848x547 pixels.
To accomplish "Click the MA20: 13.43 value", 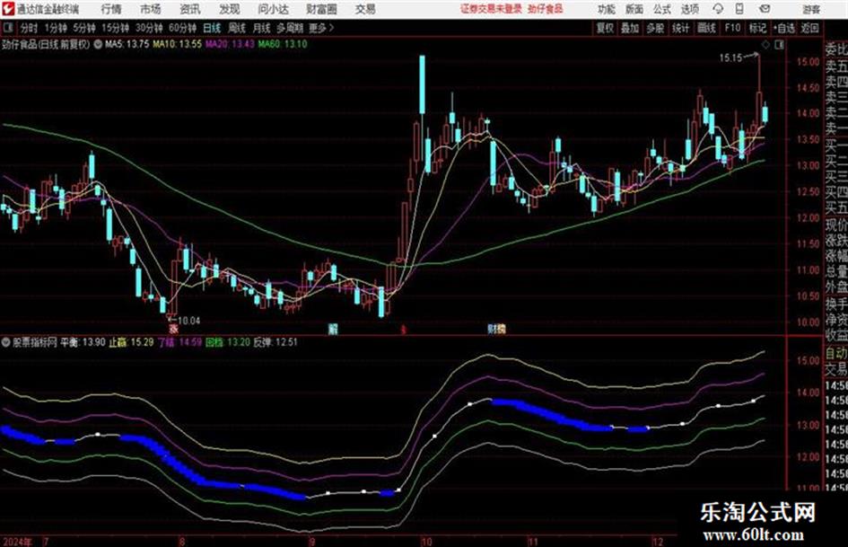I will pyautogui.click(x=230, y=44).
